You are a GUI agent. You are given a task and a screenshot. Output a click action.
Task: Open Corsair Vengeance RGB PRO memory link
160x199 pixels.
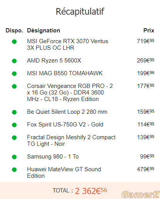pos(70,93)
